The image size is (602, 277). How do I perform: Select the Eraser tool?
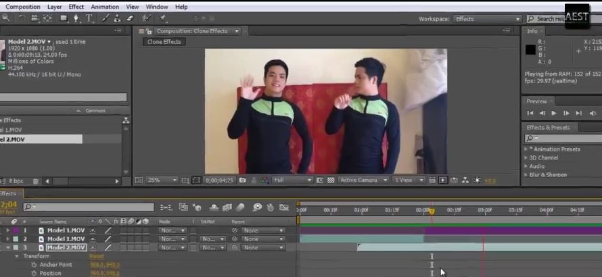(129, 18)
